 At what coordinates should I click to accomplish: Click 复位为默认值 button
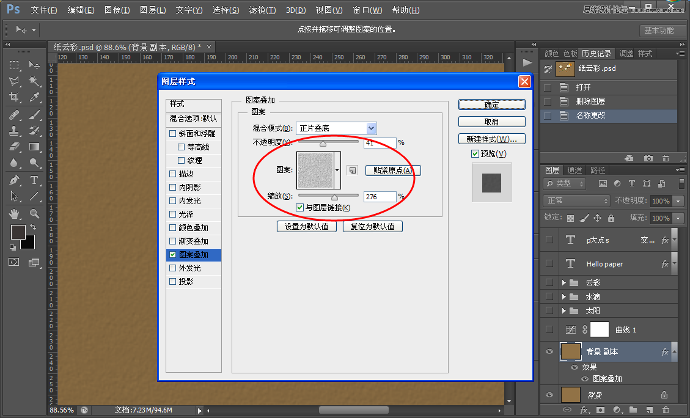373,226
